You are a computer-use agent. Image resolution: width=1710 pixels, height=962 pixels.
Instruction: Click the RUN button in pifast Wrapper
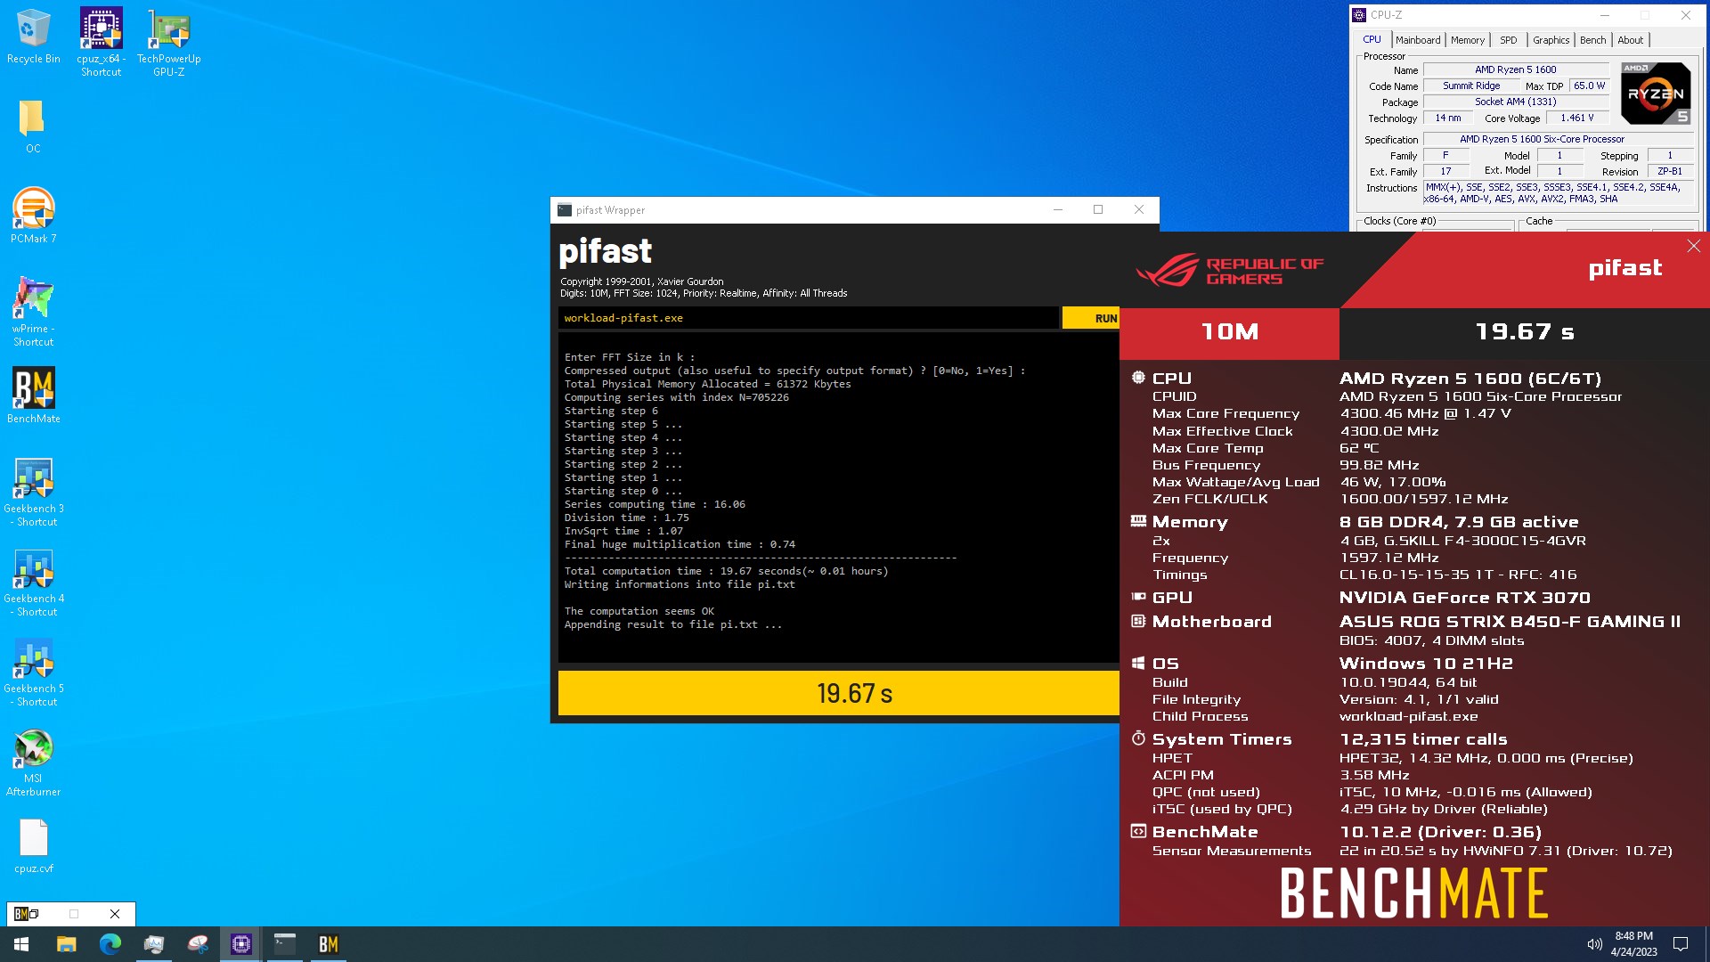tap(1092, 318)
